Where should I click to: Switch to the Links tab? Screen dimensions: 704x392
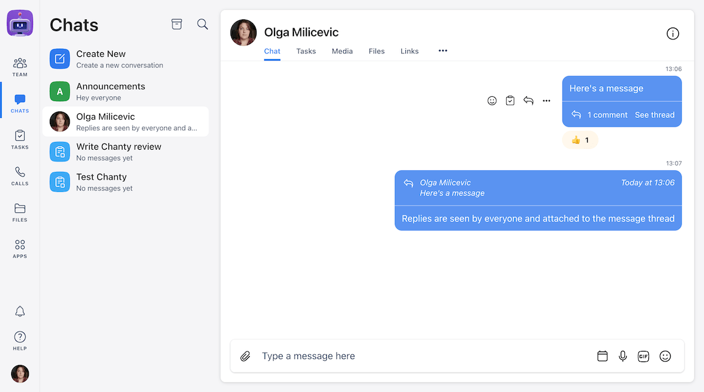(x=409, y=52)
